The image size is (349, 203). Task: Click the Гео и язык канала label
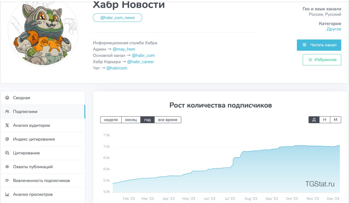point(322,9)
